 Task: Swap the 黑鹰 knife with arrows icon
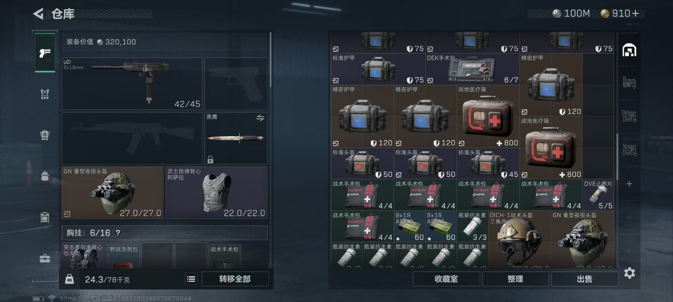coord(260,118)
